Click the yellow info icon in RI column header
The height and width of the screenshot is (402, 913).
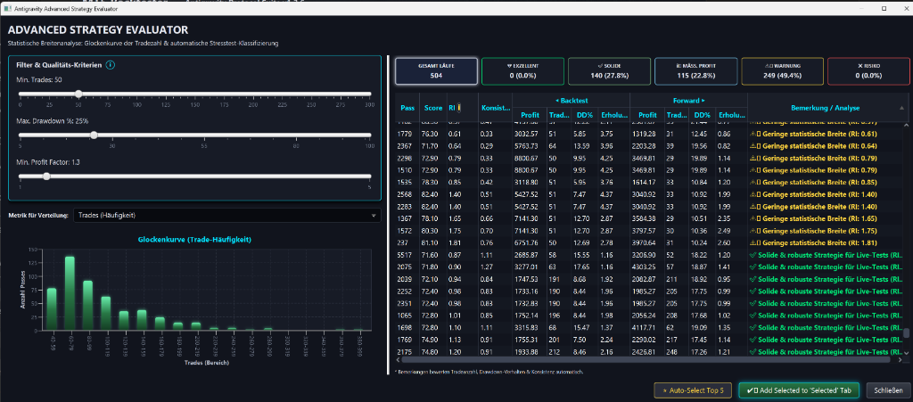point(459,107)
